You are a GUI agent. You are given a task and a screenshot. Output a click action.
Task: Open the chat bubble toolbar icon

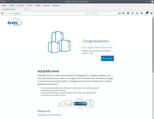pos(142,13)
